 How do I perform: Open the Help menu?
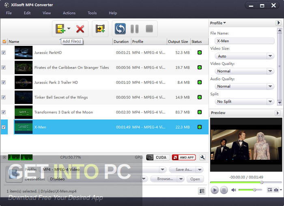[x=113, y=13]
